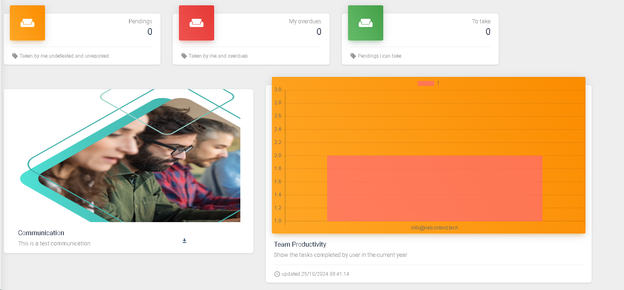Click 'Taken by me undefeated and unresolved' label
The height and width of the screenshot is (290, 624).
tap(64, 56)
